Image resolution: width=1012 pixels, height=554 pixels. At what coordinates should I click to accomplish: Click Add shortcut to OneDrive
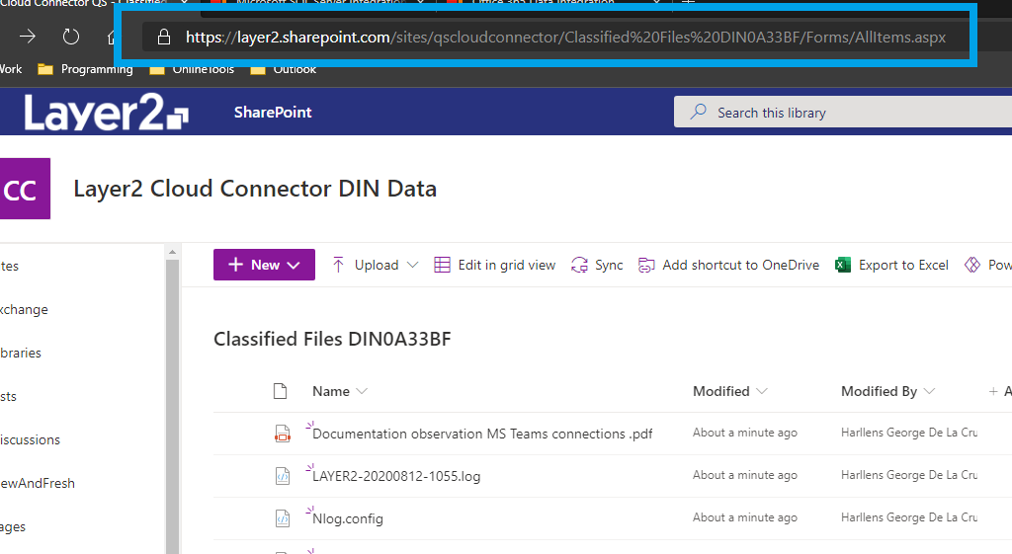[728, 265]
